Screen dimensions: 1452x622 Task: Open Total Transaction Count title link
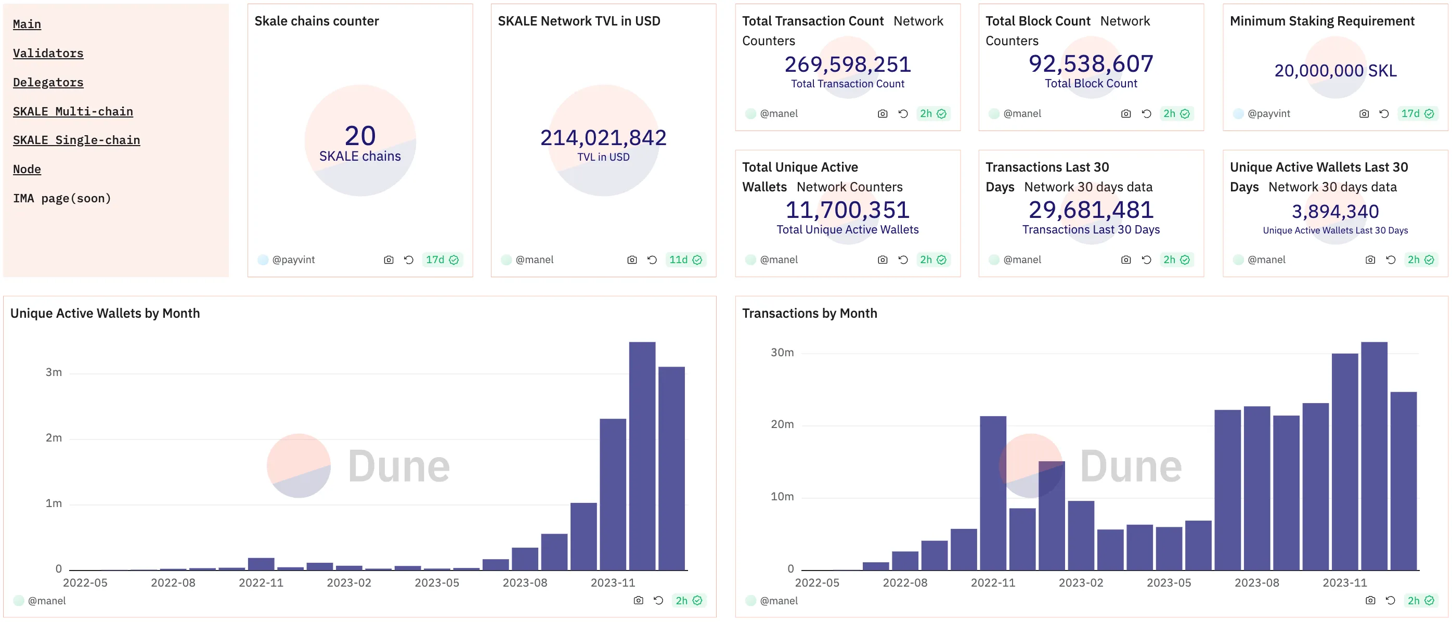click(x=813, y=21)
